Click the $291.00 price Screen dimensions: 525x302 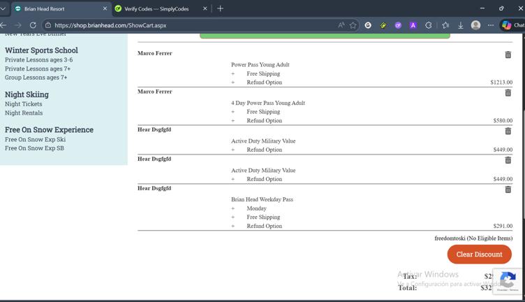pos(503,226)
